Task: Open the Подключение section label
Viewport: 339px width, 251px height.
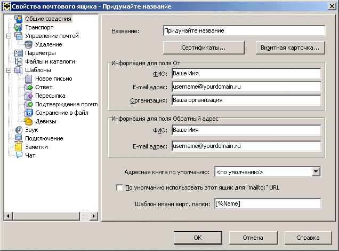Action: click(44, 138)
